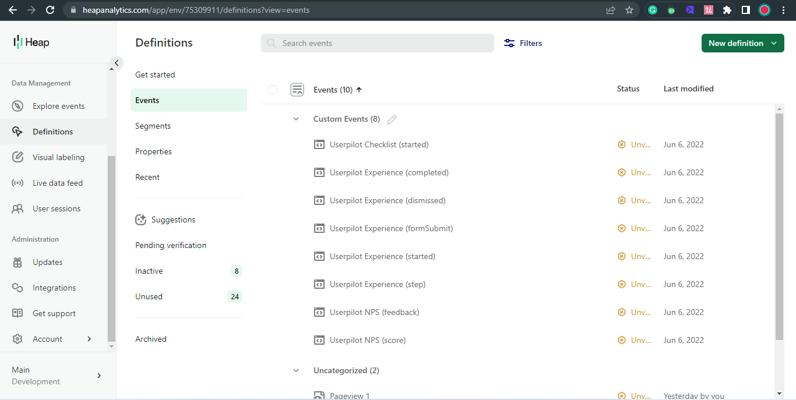The image size is (796, 400).
Task: Click unverified status of Experience (step)
Action: click(x=635, y=284)
